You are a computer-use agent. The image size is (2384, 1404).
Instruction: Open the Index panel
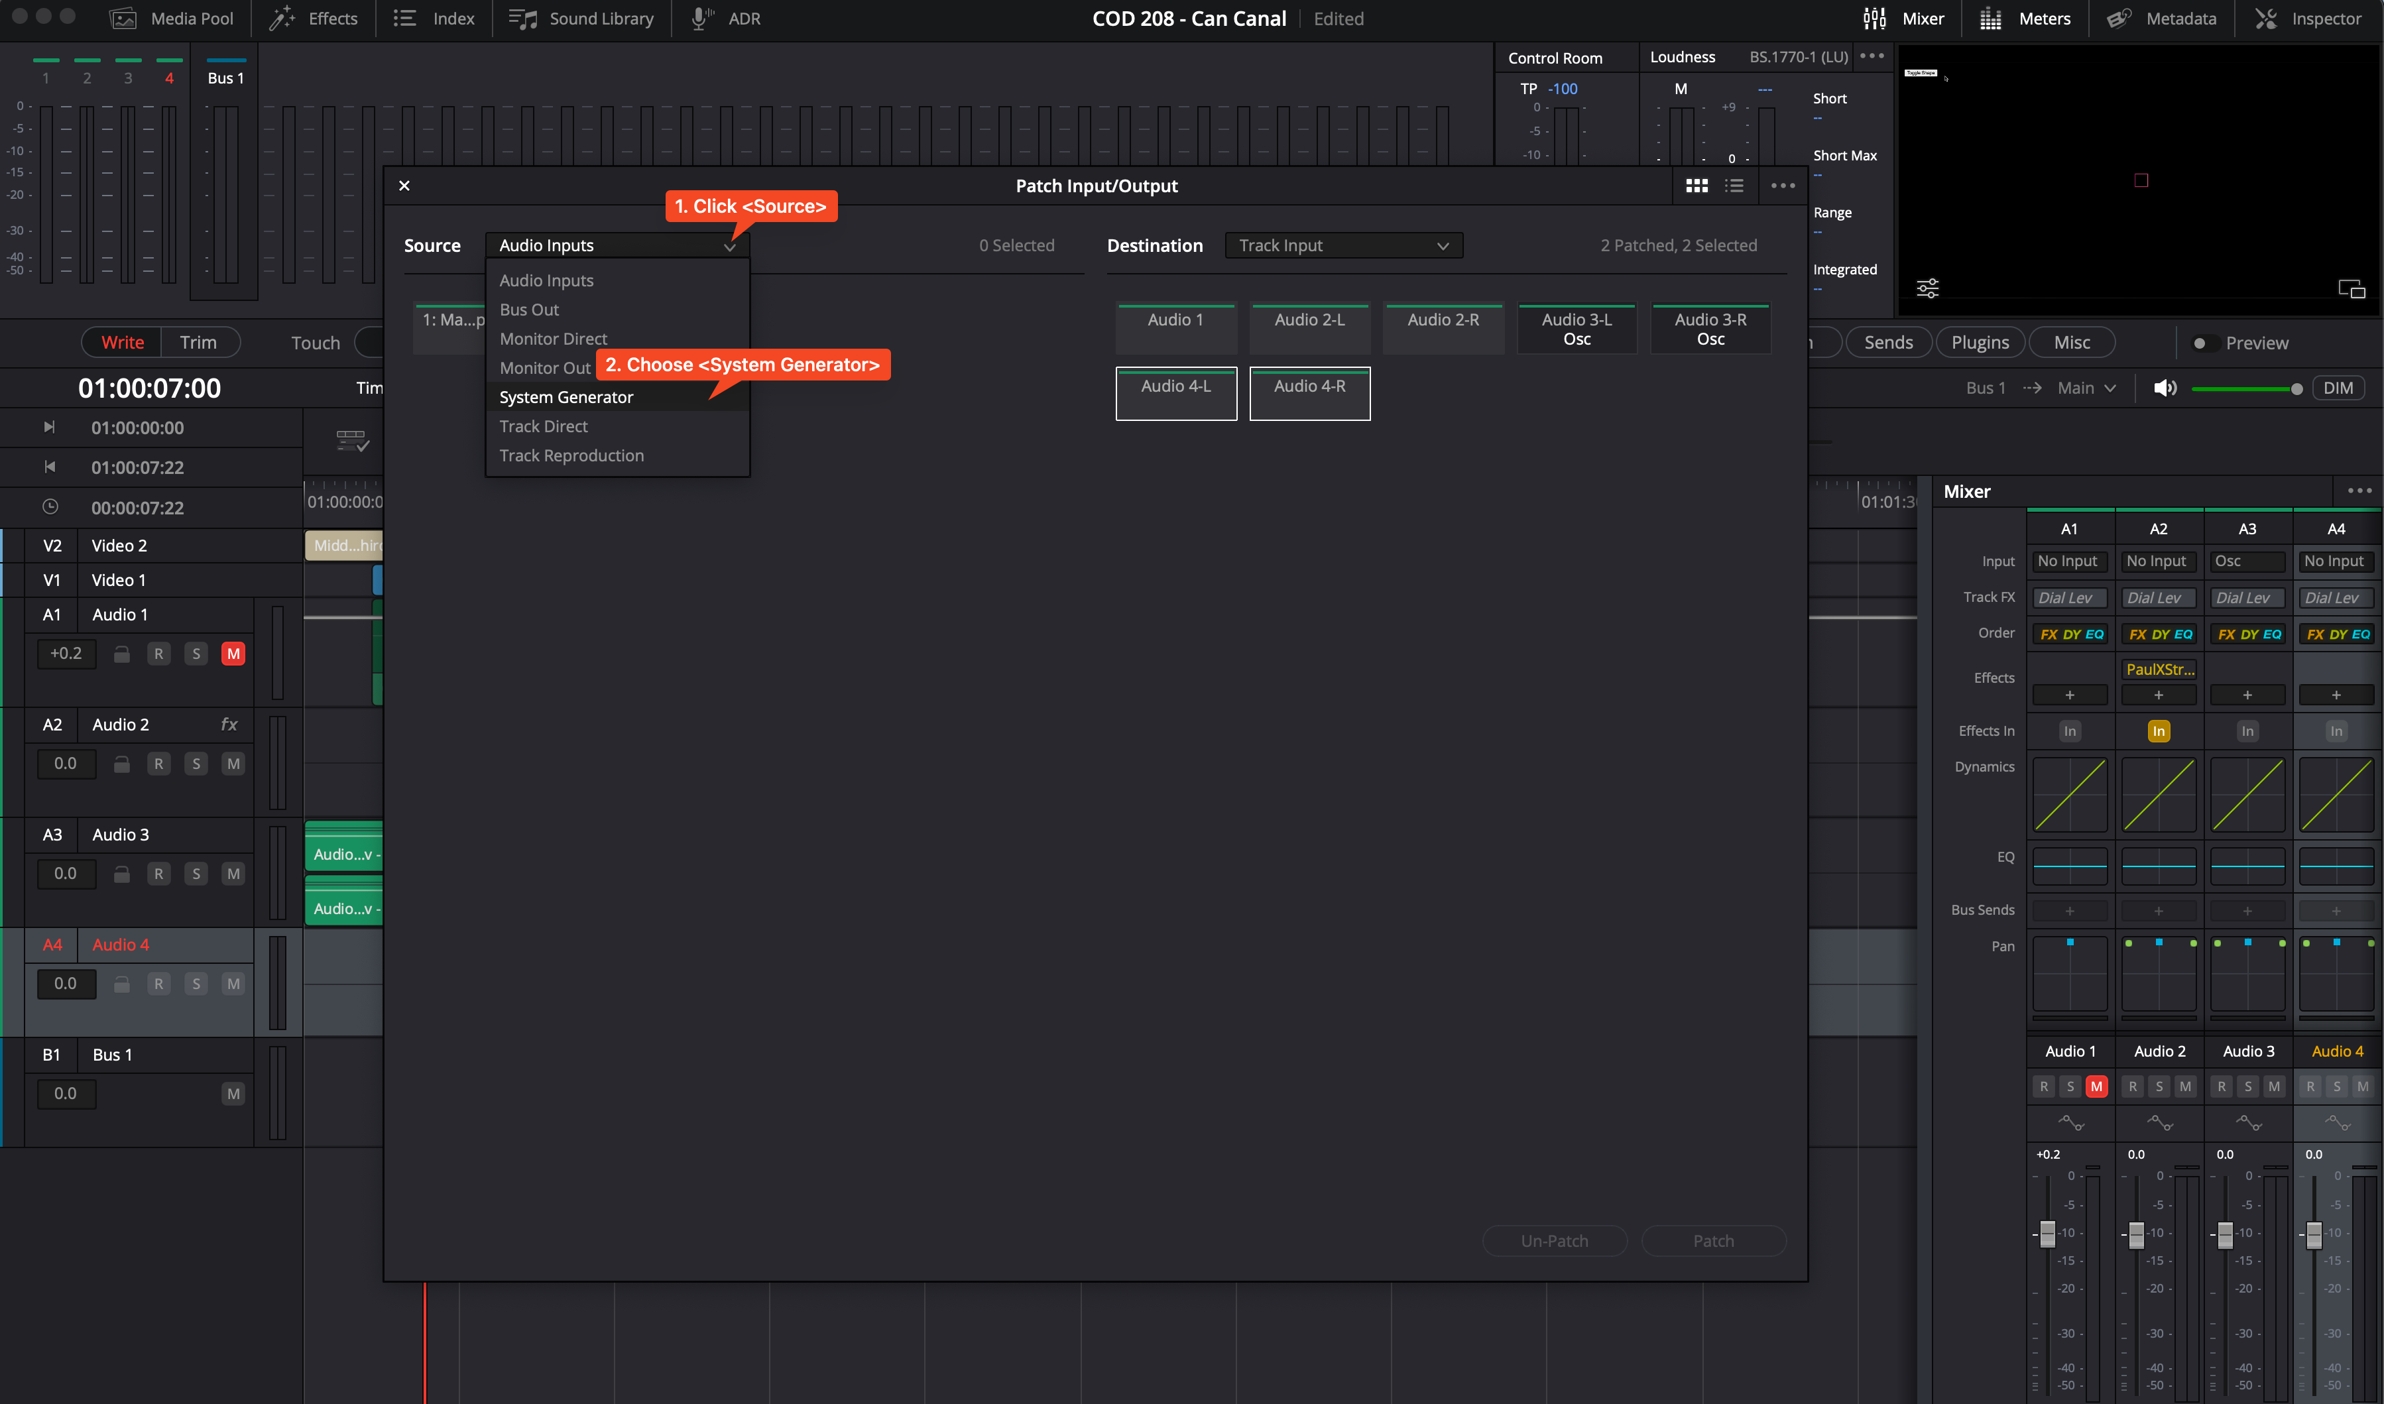[434, 18]
